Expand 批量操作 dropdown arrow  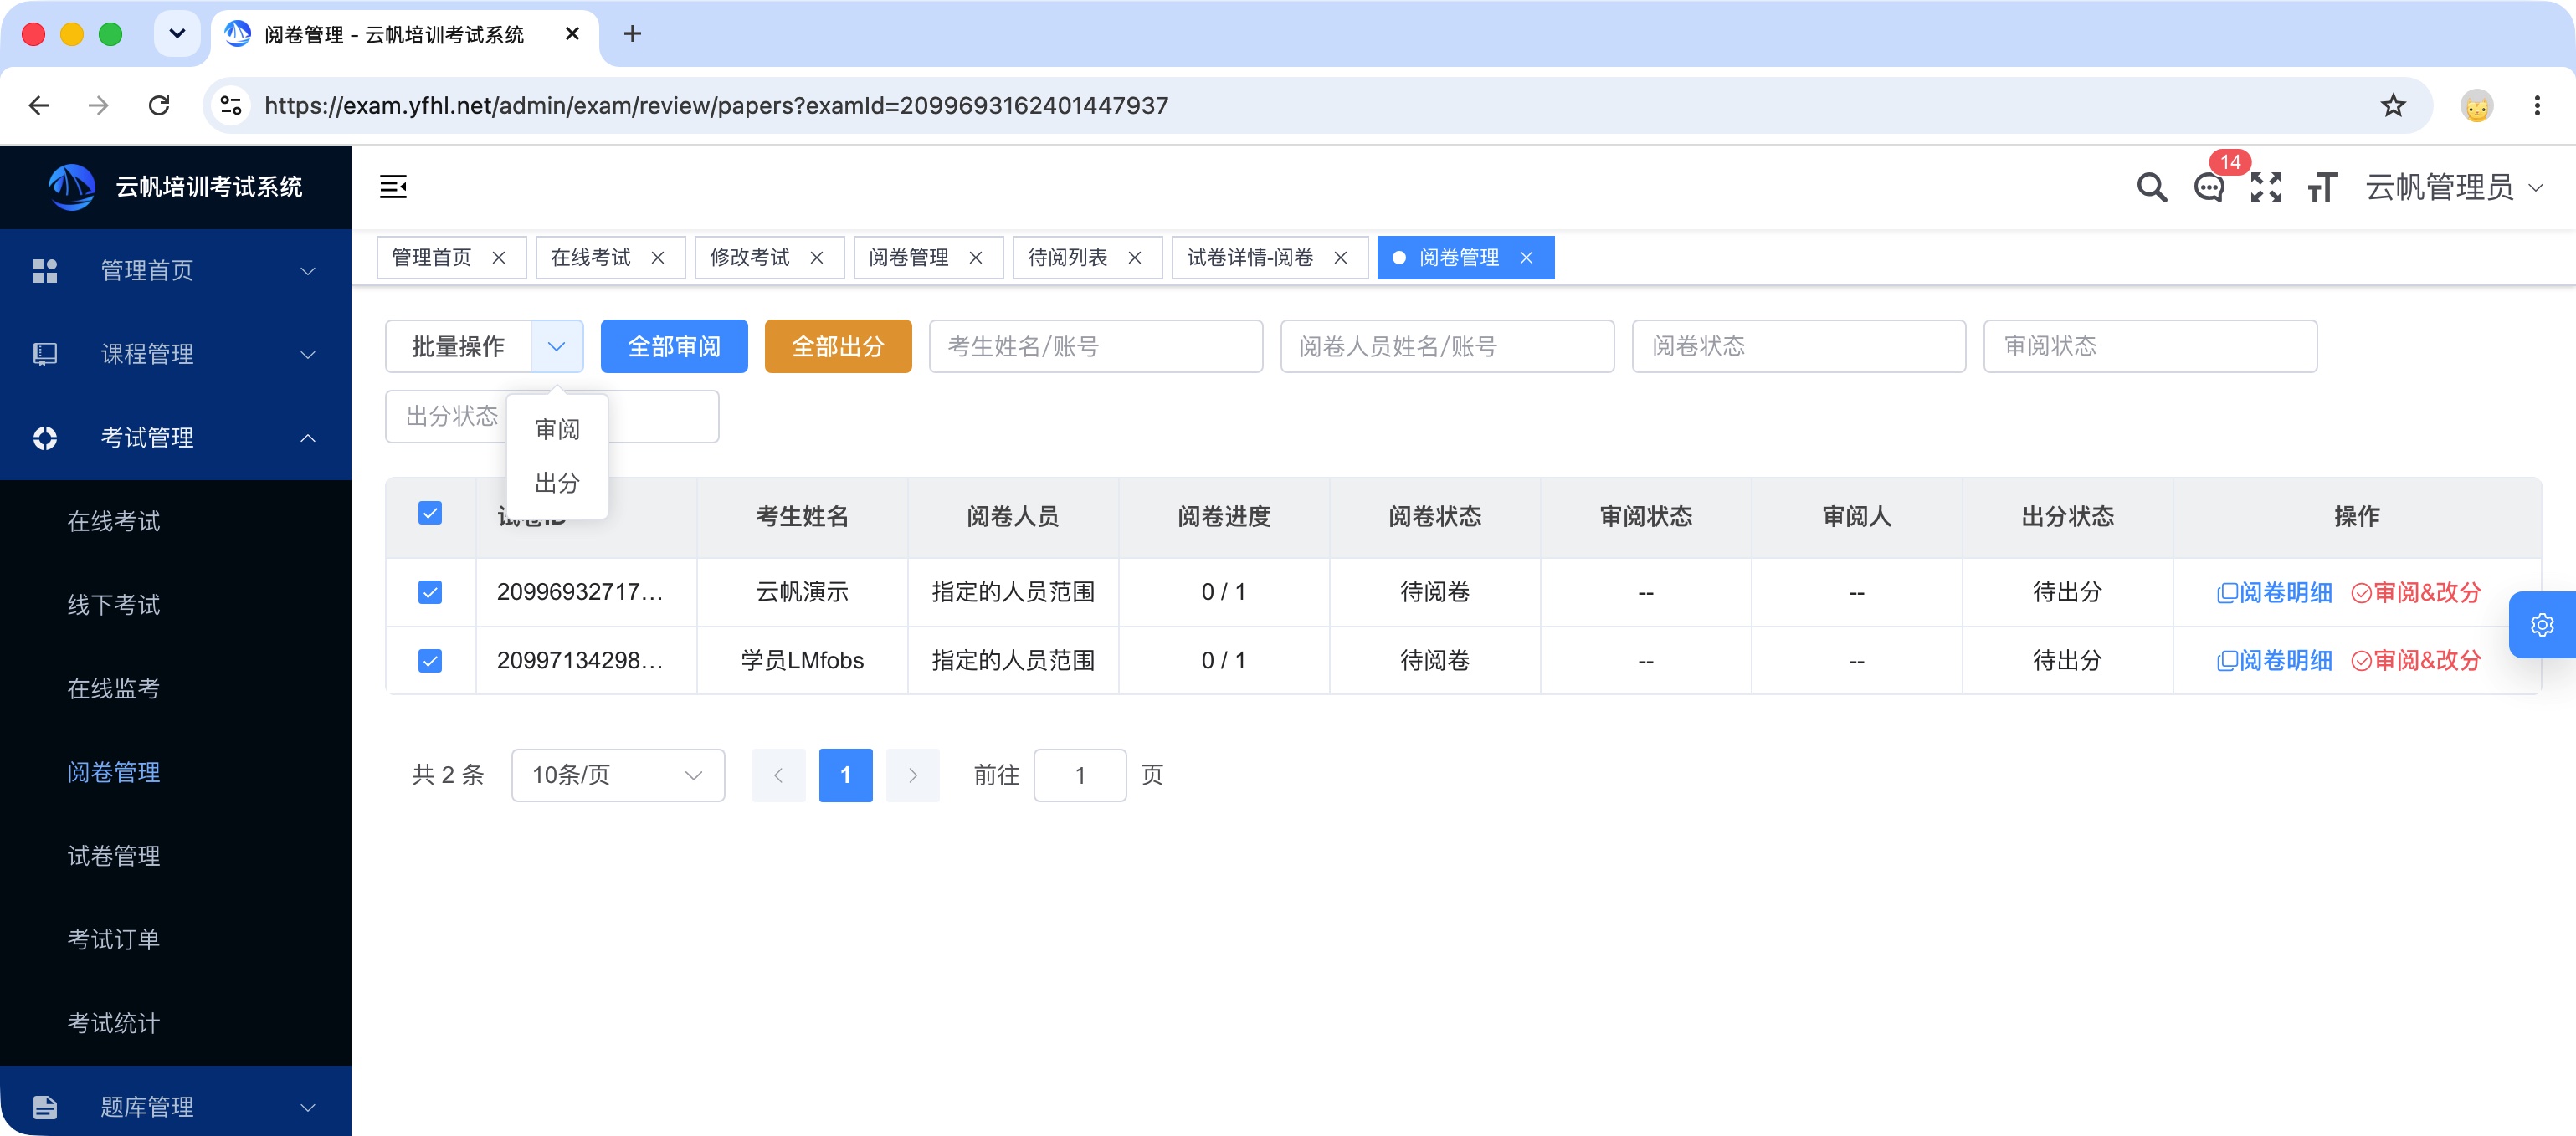(x=557, y=346)
